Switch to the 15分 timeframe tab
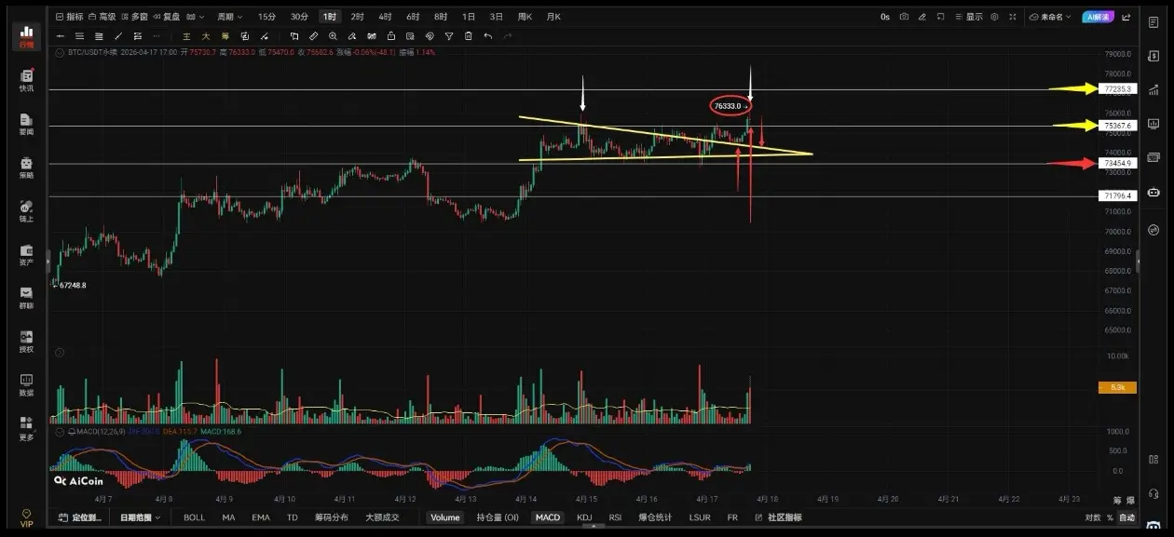Screen dimensions: 1174x537 pos(266,17)
